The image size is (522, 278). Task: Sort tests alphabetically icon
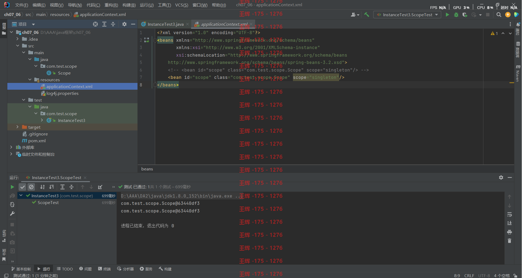pos(42,187)
